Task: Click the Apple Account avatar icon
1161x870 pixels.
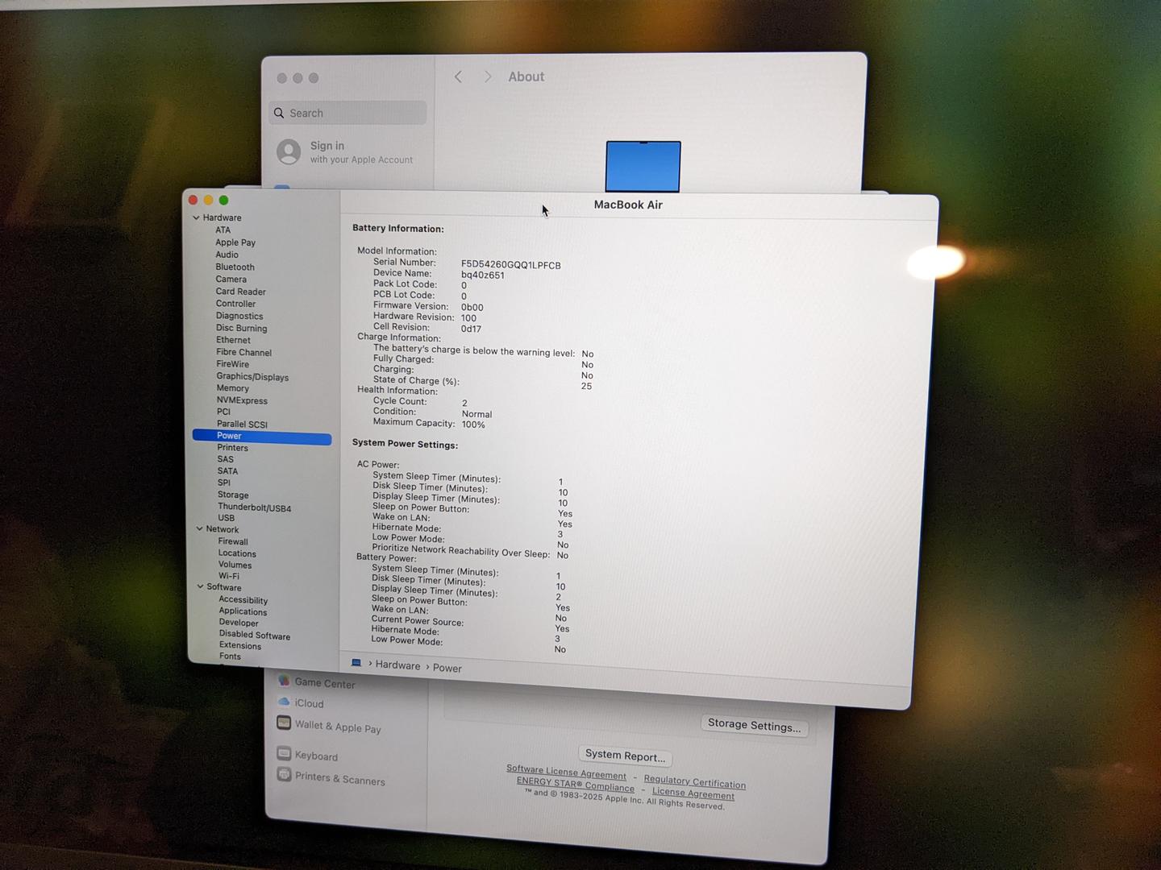Action: coord(289,151)
